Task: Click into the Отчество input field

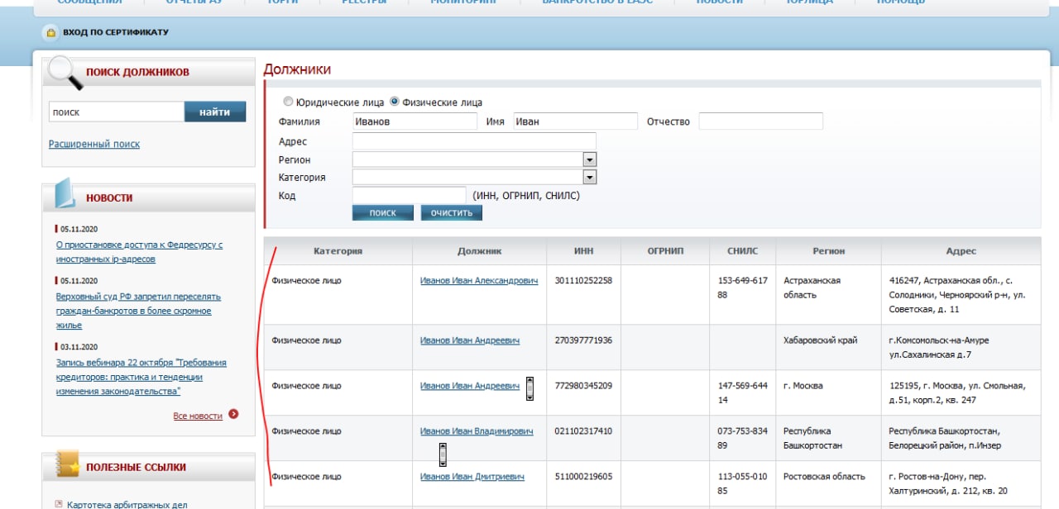Action: coord(760,121)
